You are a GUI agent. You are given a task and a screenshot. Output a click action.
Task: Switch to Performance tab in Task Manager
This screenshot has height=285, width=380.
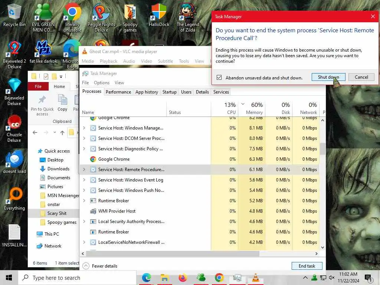tap(118, 92)
